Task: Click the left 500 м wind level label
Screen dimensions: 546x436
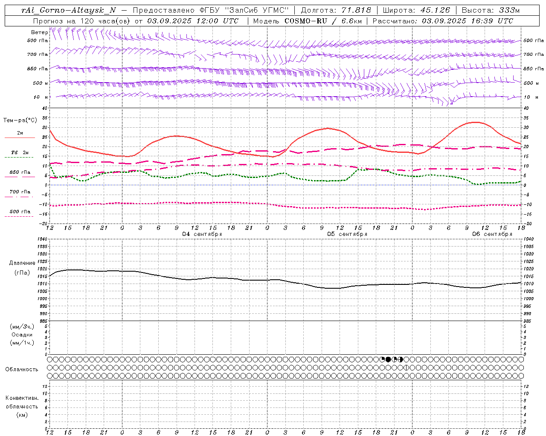Action: (x=41, y=83)
